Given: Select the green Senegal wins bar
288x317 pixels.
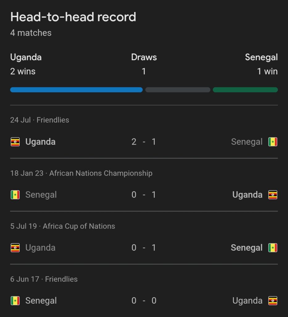Looking at the screenshot, I should coord(245,90).
